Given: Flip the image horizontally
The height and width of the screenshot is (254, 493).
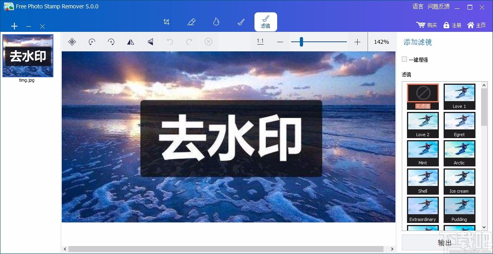Looking at the screenshot, I should tap(131, 42).
